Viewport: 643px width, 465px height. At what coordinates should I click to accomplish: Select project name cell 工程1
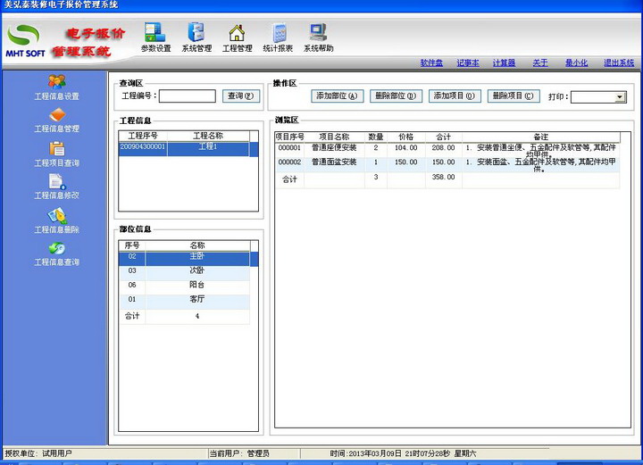click(208, 148)
